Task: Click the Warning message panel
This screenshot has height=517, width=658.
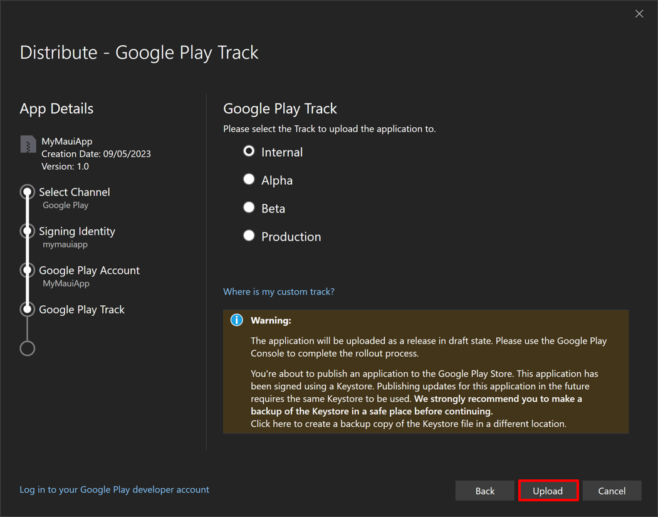Action: coord(426,370)
